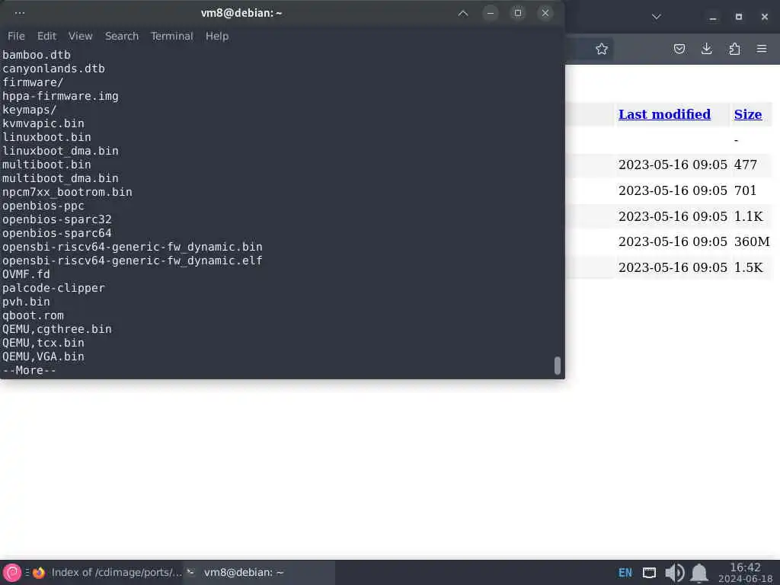The width and height of the screenshot is (780, 585).
Task: Open the terminal Search menu
Action: click(122, 36)
